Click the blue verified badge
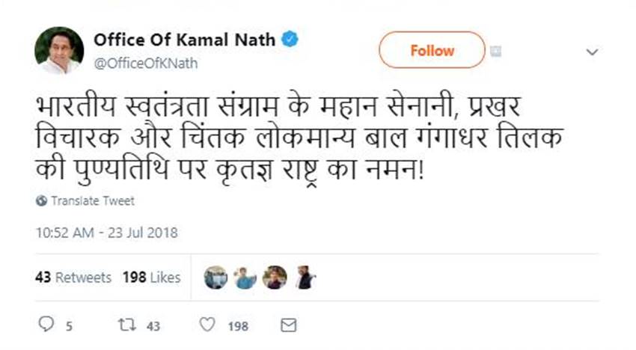 pos(290,40)
